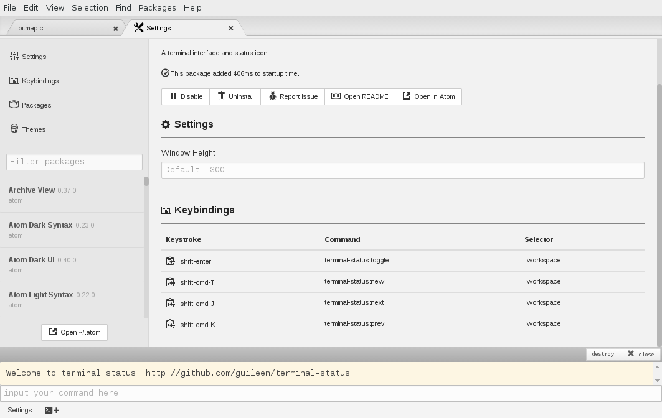This screenshot has height=418, width=662.
Task: Disable the terminal-status package
Action: [x=186, y=96]
